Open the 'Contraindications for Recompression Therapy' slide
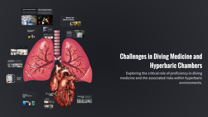The width and height of the screenshot is (208, 117). (x=15, y=63)
